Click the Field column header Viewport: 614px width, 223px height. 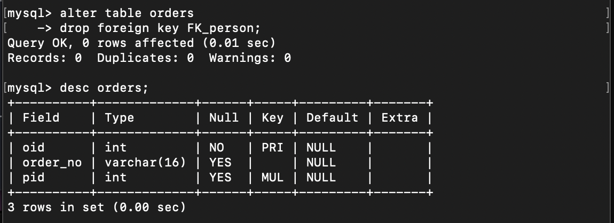click(41, 117)
